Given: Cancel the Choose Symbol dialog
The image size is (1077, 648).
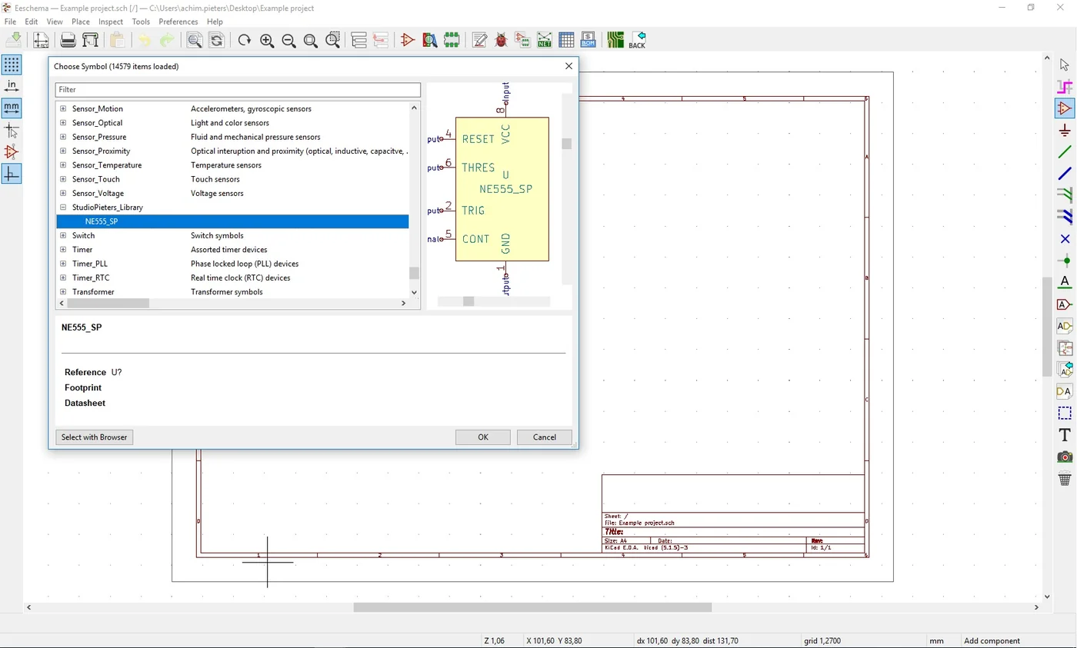Looking at the screenshot, I should click(x=545, y=437).
